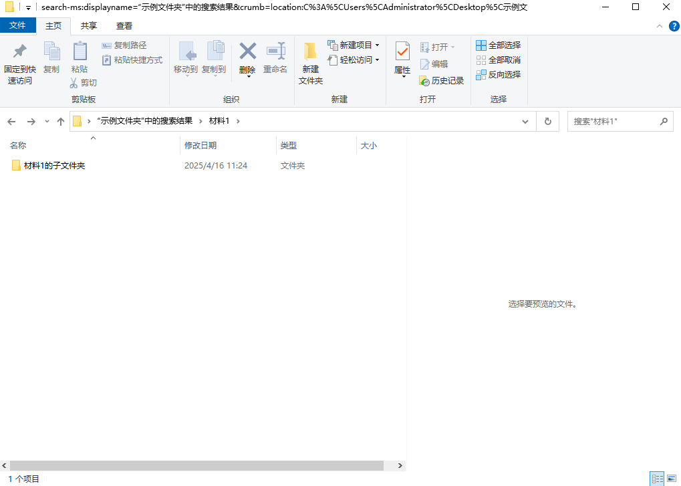Sort by the Date Modified column header

[x=200, y=145]
